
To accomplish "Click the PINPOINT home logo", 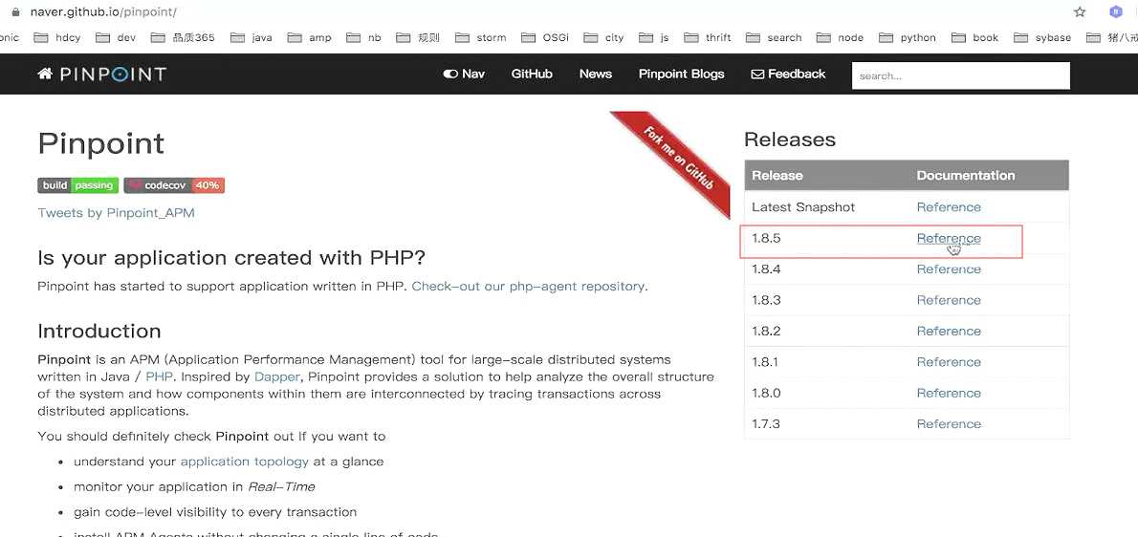I will point(101,74).
